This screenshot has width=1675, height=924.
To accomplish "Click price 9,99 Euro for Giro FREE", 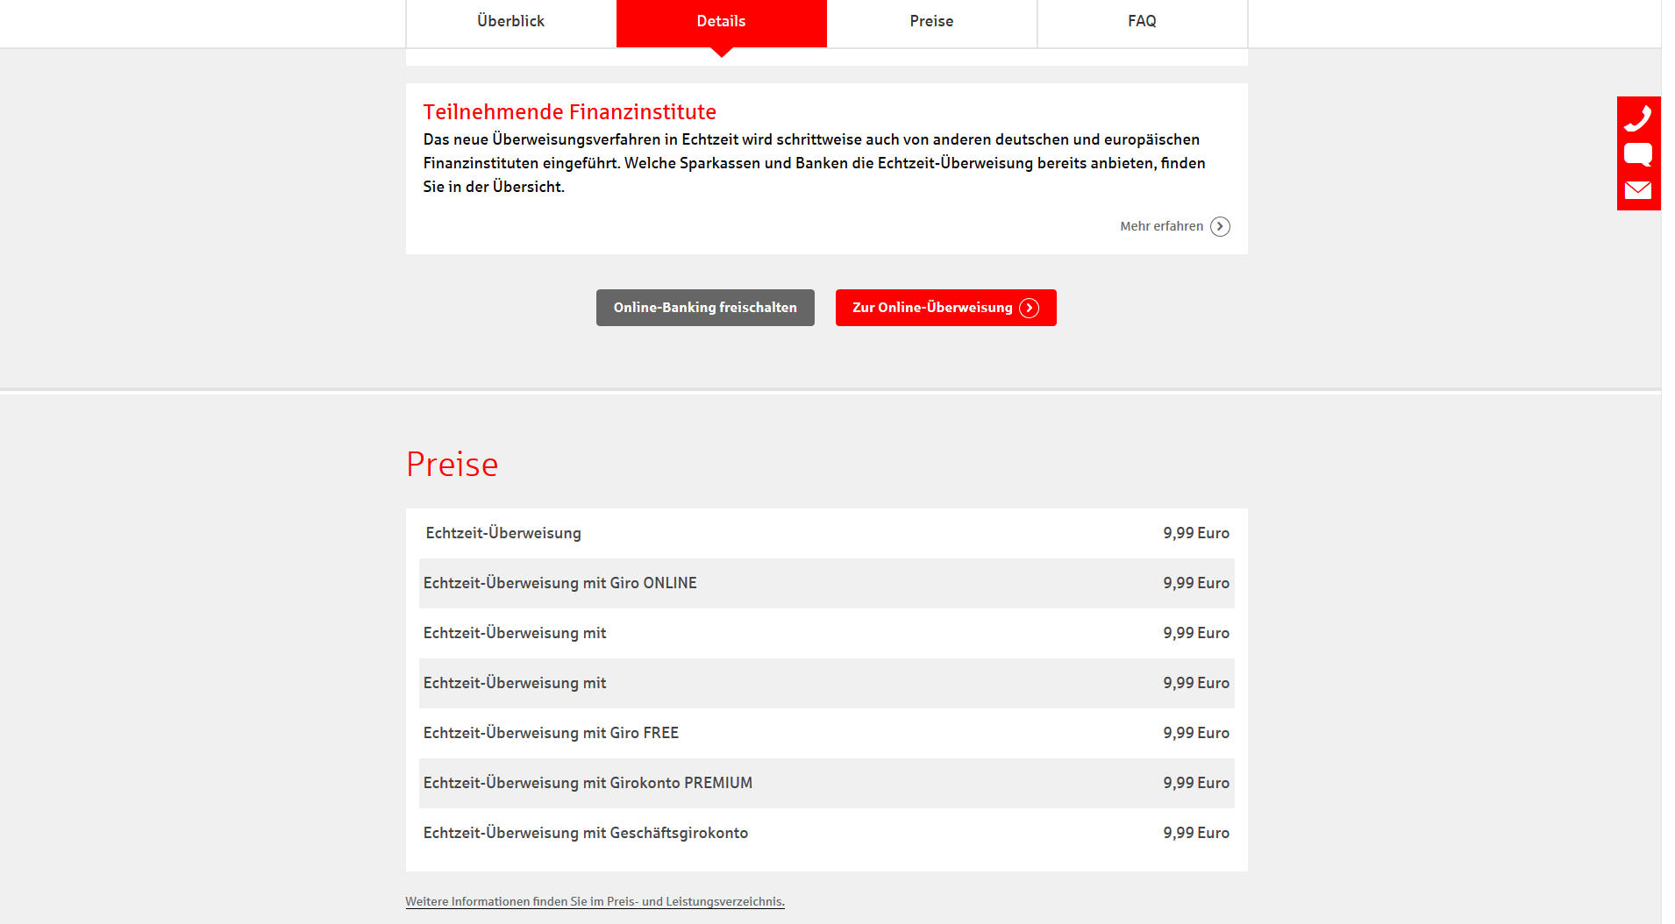I will click(x=1196, y=733).
